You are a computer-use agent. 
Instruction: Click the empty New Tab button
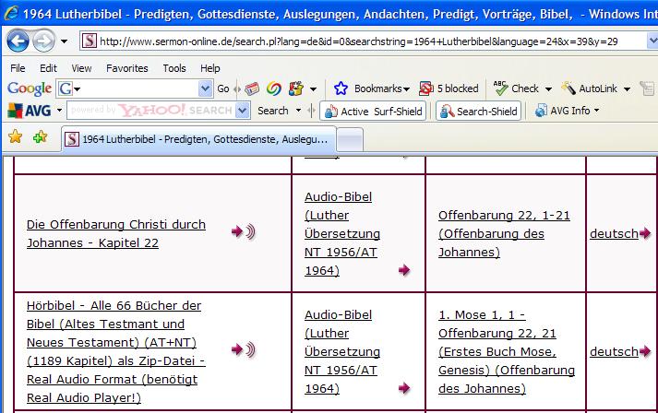pyautogui.click(x=350, y=139)
